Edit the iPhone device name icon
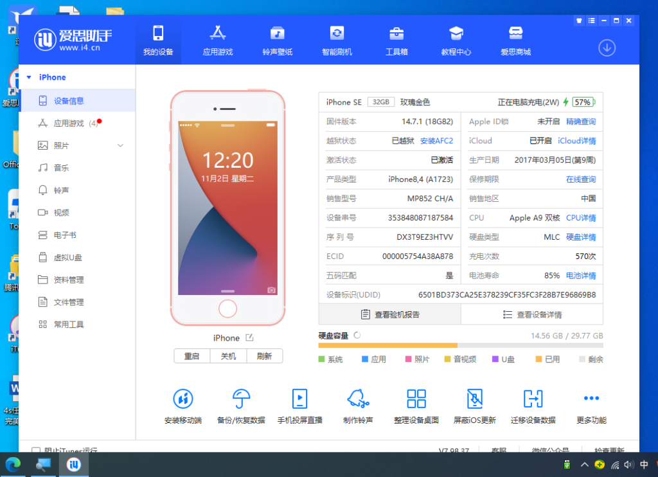This screenshot has width=658, height=477. [x=249, y=337]
